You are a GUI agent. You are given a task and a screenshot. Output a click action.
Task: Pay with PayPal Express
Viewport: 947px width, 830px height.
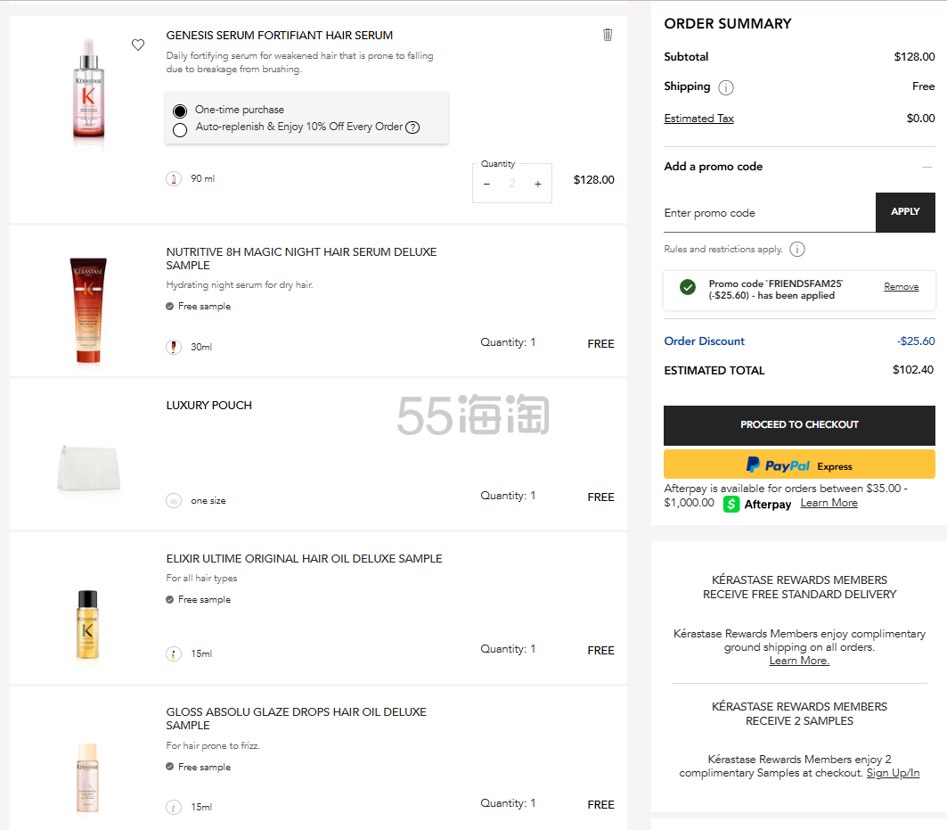click(x=799, y=464)
